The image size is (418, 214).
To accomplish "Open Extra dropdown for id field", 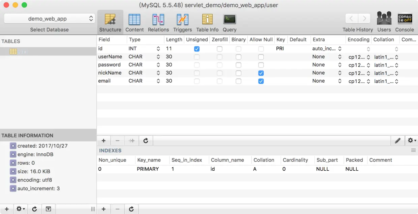I will [x=340, y=49].
